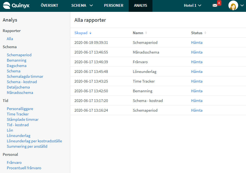Viewport: 246px width, 173px height.
Task: Open the Schema report link in sidebar
Action: click(x=14, y=71)
